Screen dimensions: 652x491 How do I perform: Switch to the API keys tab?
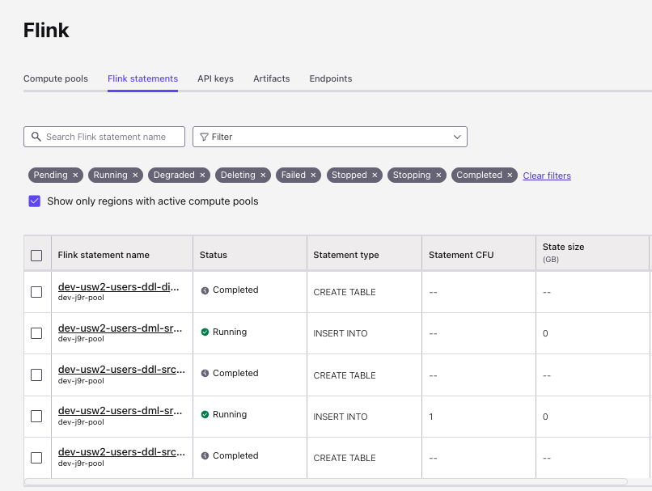click(215, 78)
